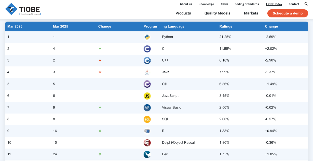
Task: Click the -0.57% change value
Action: pos(271,119)
